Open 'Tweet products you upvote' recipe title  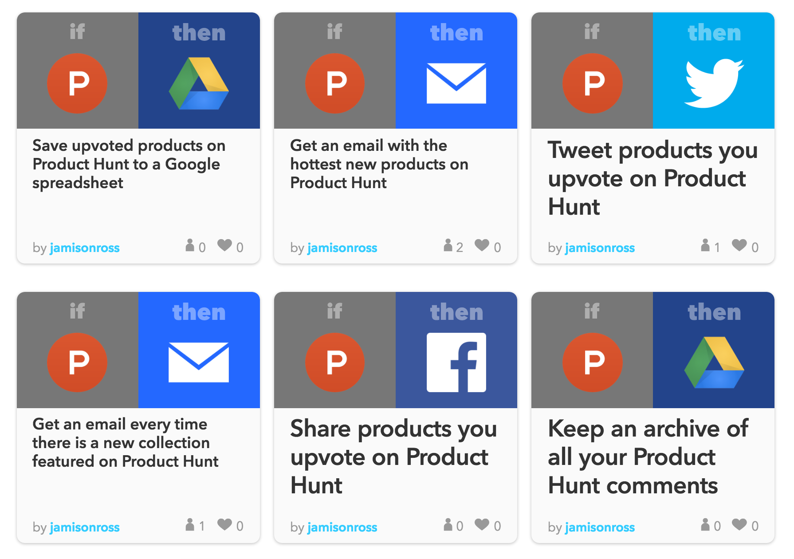tap(652, 178)
